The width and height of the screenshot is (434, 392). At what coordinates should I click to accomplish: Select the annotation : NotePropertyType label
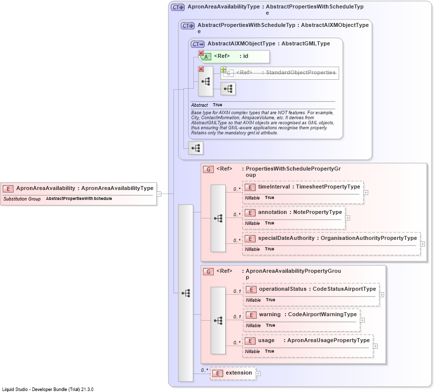(300, 212)
